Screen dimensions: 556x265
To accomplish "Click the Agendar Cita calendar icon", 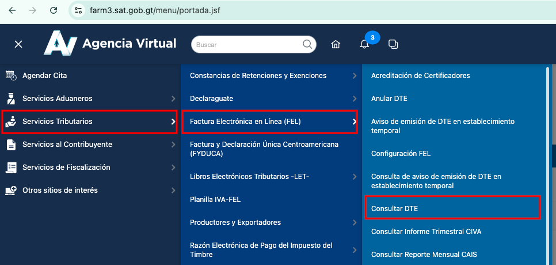I will pyautogui.click(x=10, y=75).
